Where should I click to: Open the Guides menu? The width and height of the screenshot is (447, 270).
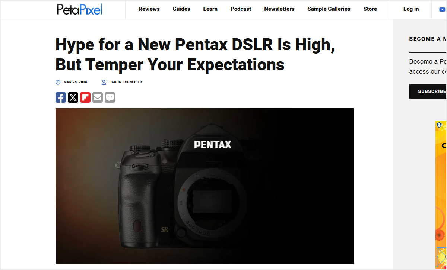coord(181,9)
